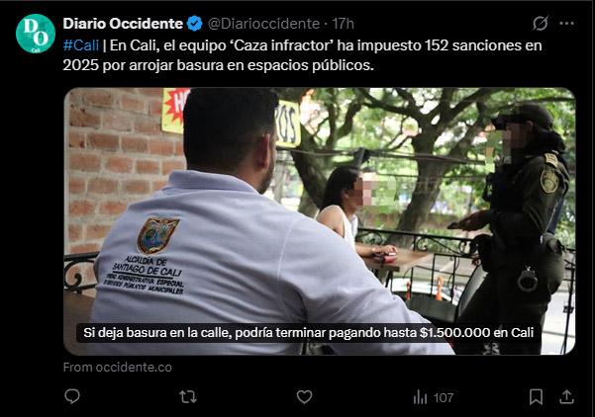Follow the 'From occidente.co' source link
595x417 pixels.
[117, 367]
